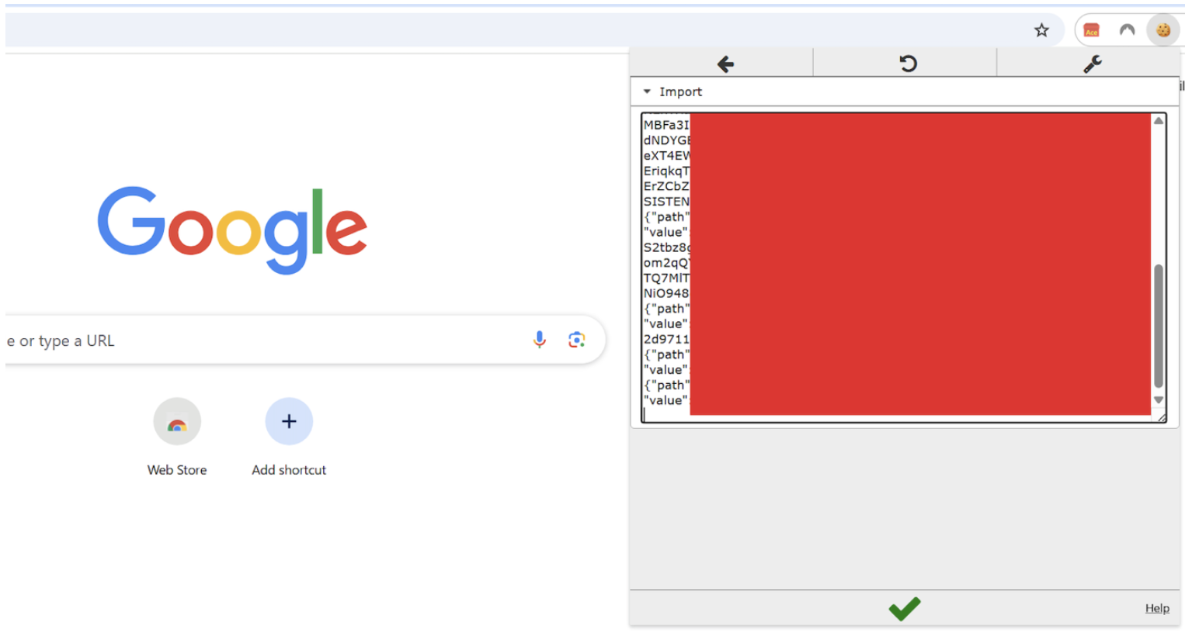Viewport: 1185px width, 636px height.
Task: Click the scroll down arrow in textarea
Action: pos(1158,400)
